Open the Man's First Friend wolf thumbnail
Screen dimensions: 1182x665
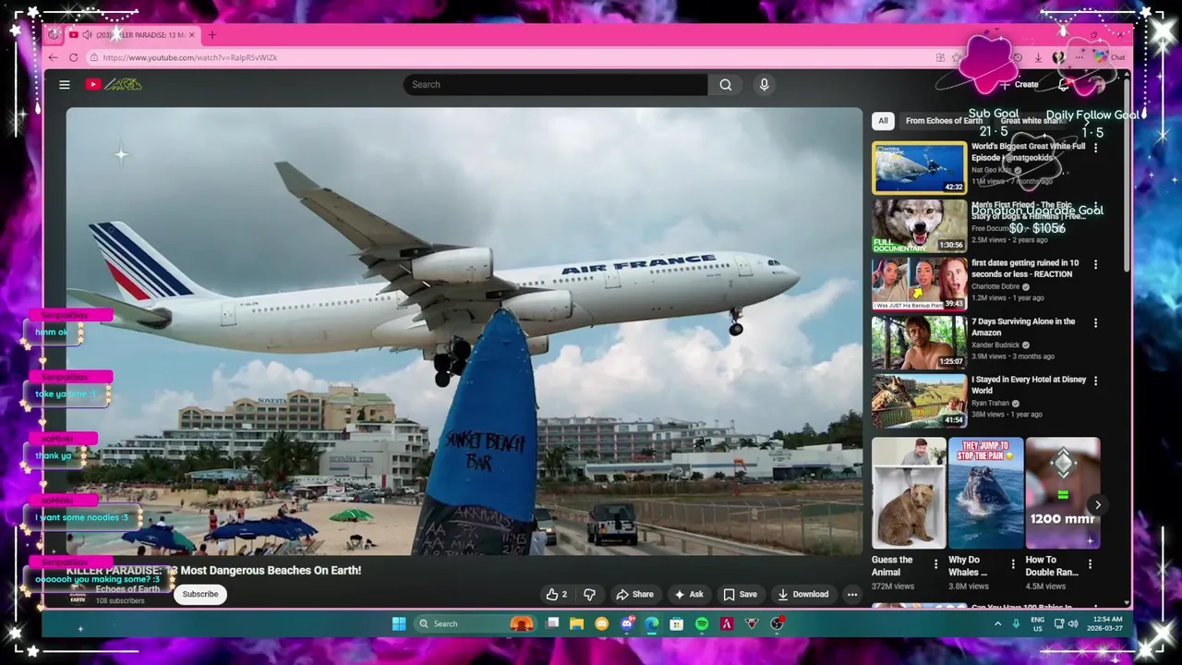point(919,226)
